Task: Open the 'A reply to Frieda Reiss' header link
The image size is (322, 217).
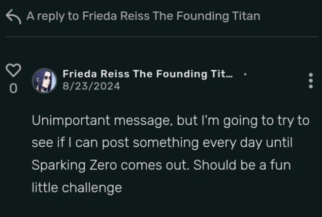Action: click(x=143, y=16)
